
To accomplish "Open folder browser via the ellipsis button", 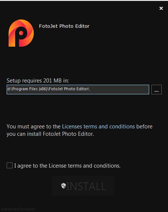I will pyautogui.click(x=157, y=90).
